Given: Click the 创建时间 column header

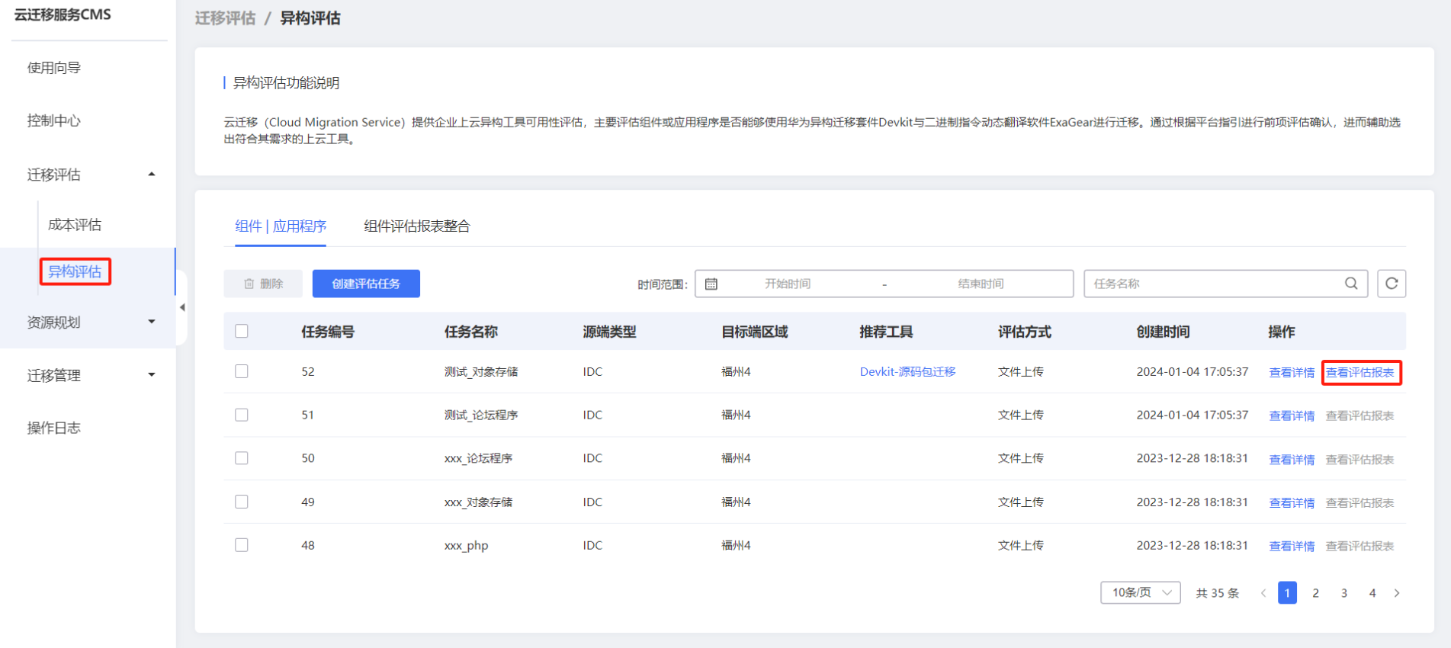Looking at the screenshot, I should [1163, 332].
